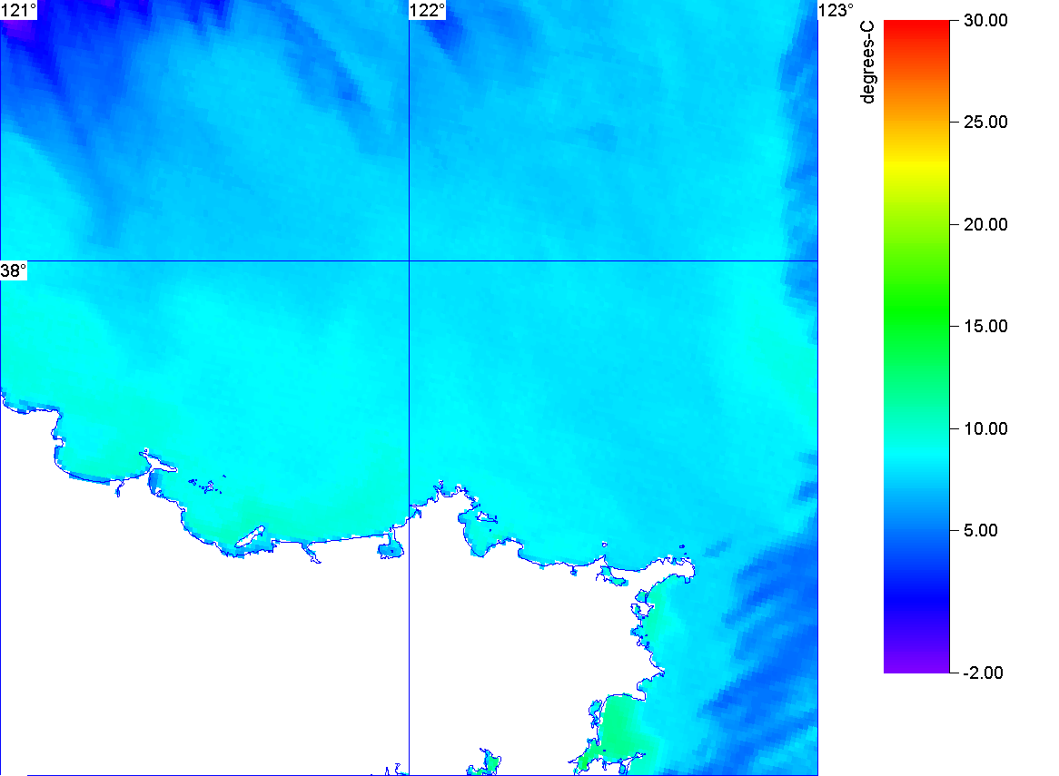Click the temperature color scale bar

[916, 347]
